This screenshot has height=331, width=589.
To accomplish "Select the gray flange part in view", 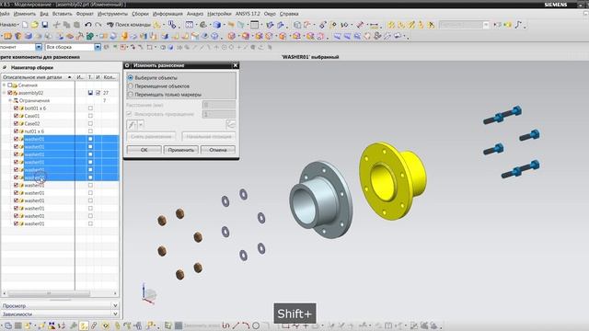I will [x=321, y=200].
